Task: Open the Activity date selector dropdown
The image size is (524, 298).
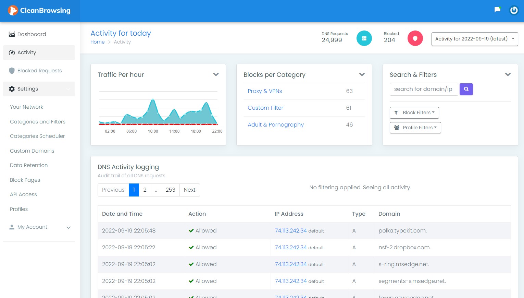Action: pyautogui.click(x=474, y=39)
